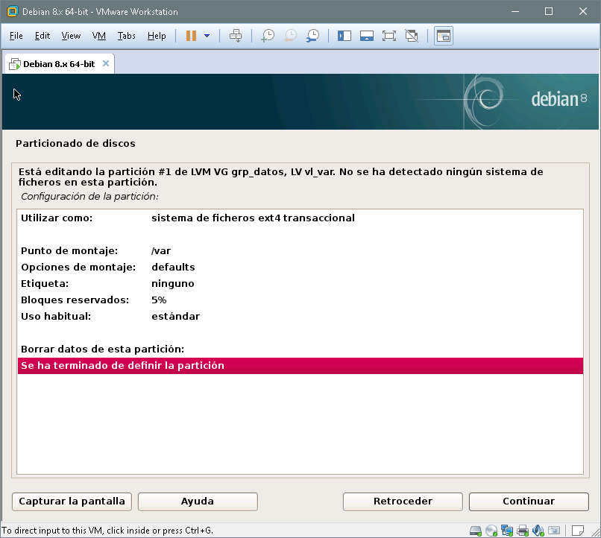Enter full screen mode icon
The image size is (601, 538).
[x=388, y=36]
